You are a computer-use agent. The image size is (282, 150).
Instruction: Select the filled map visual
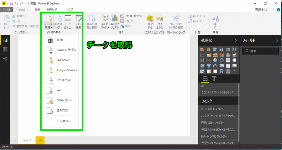pos(202,66)
